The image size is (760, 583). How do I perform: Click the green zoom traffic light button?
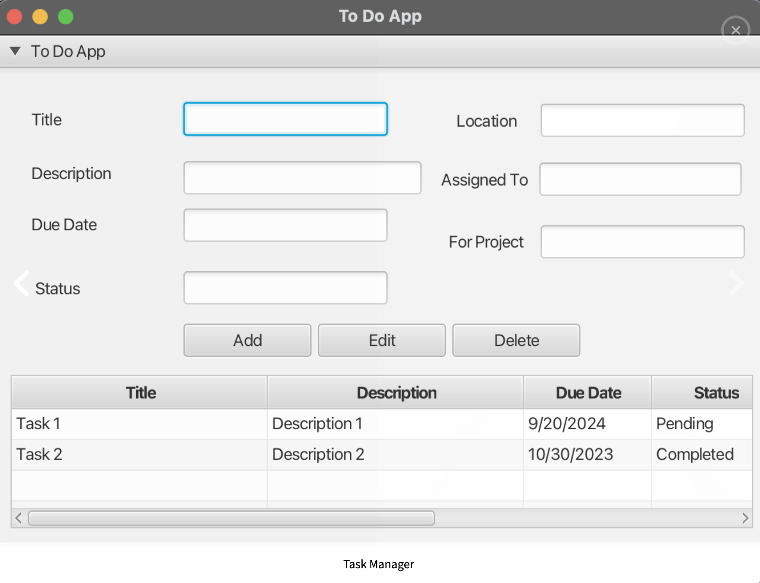tap(65, 16)
